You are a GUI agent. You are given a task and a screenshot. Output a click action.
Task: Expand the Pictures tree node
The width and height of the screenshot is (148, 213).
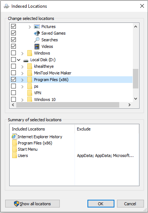30,27
